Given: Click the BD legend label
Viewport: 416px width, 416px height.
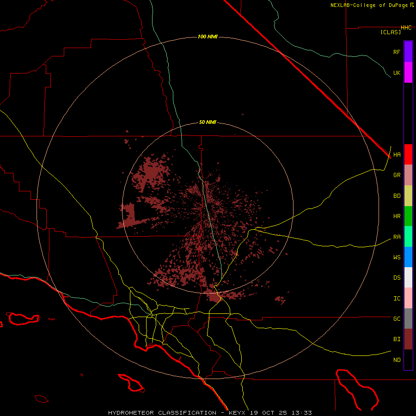Looking at the screenshot, I should [x=397, y=196].
